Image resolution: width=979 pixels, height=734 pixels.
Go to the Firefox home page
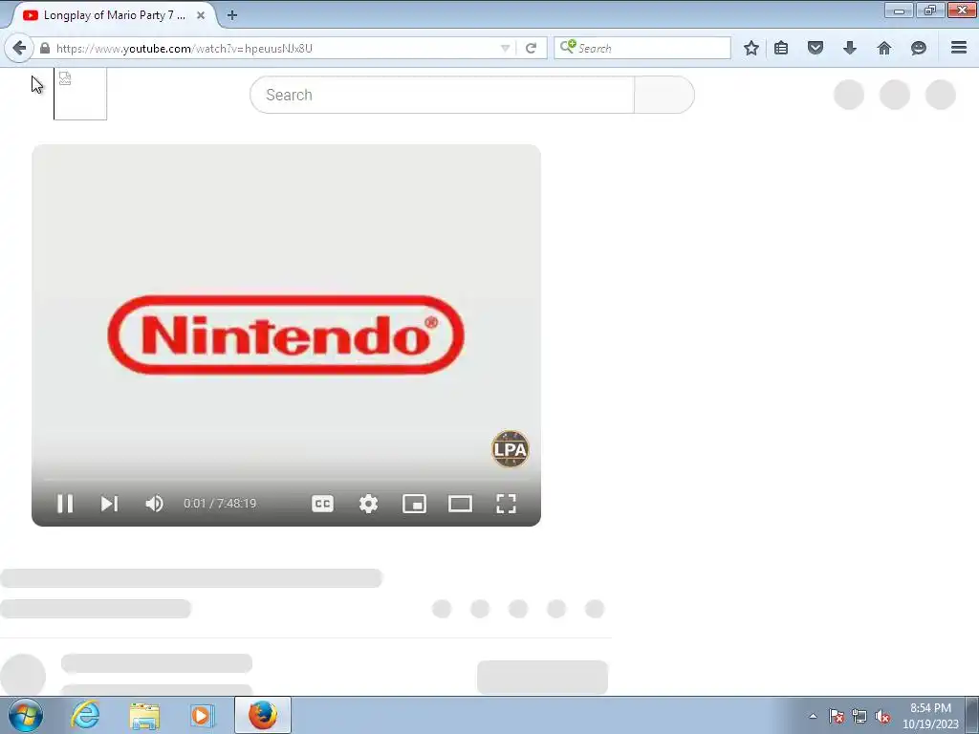pyautogui.click(x=884, y=48)
